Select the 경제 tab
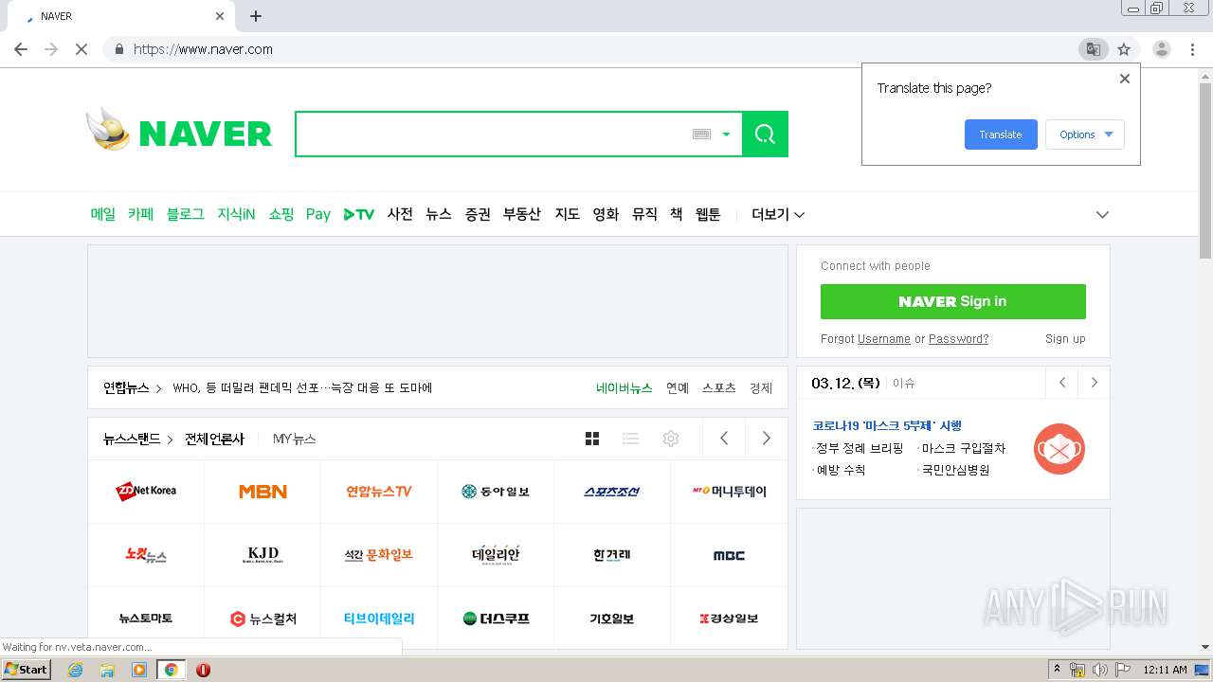 coord(761,388)
